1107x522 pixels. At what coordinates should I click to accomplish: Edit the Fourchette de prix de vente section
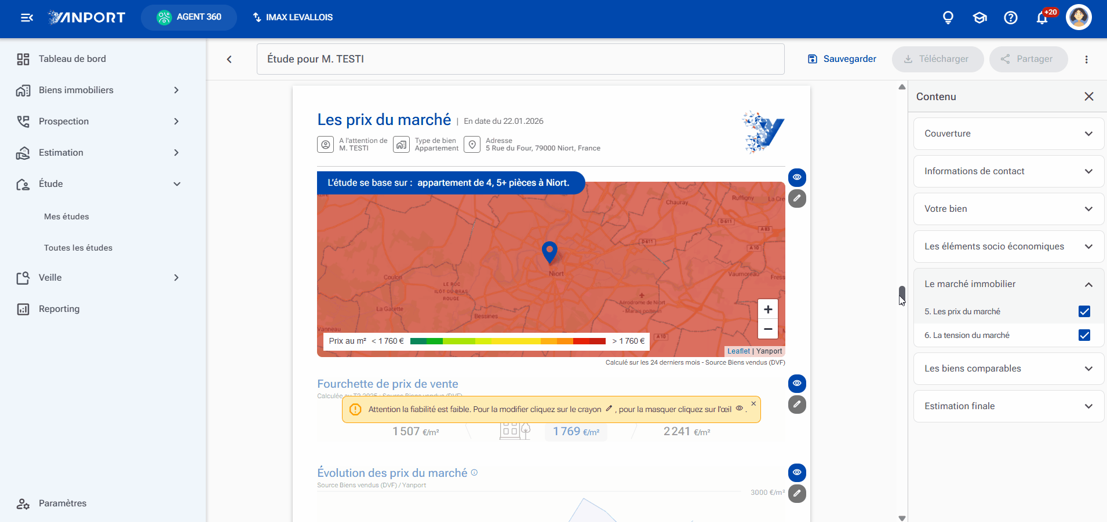pos(797,405)
